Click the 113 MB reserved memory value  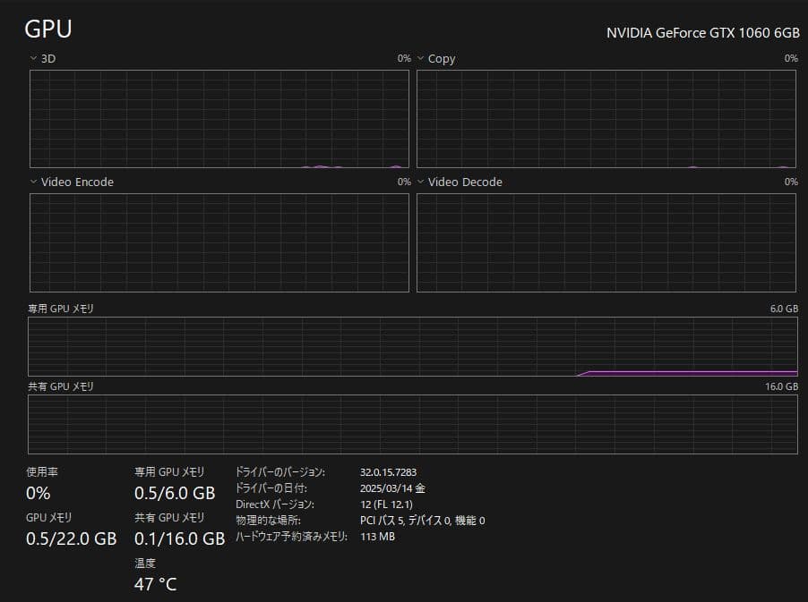coord(376,537)
